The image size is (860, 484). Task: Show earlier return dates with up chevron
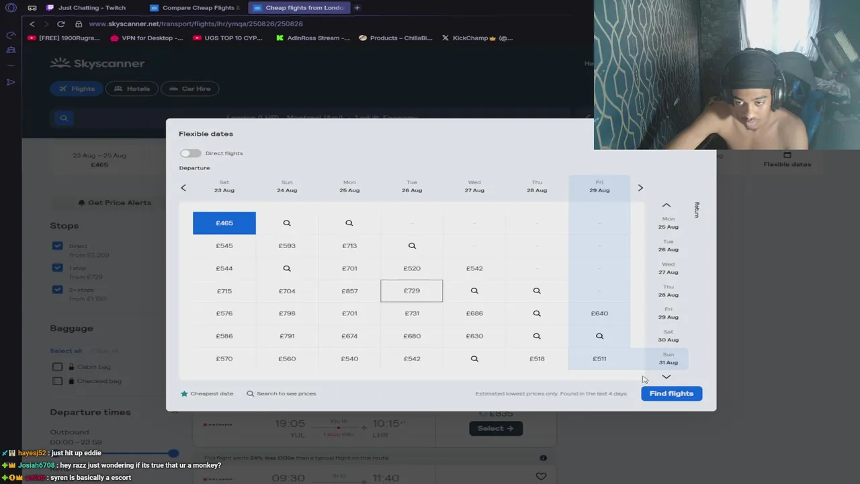666,205
